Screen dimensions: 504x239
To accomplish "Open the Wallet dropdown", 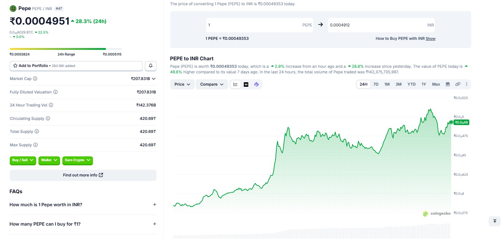I will tap(49, 160).
